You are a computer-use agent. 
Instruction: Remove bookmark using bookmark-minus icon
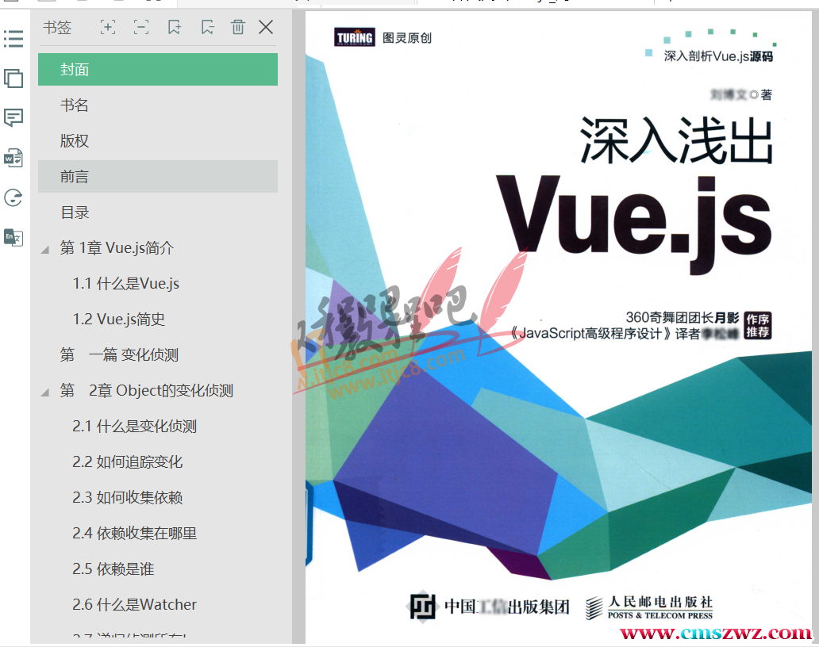[207, 28]
